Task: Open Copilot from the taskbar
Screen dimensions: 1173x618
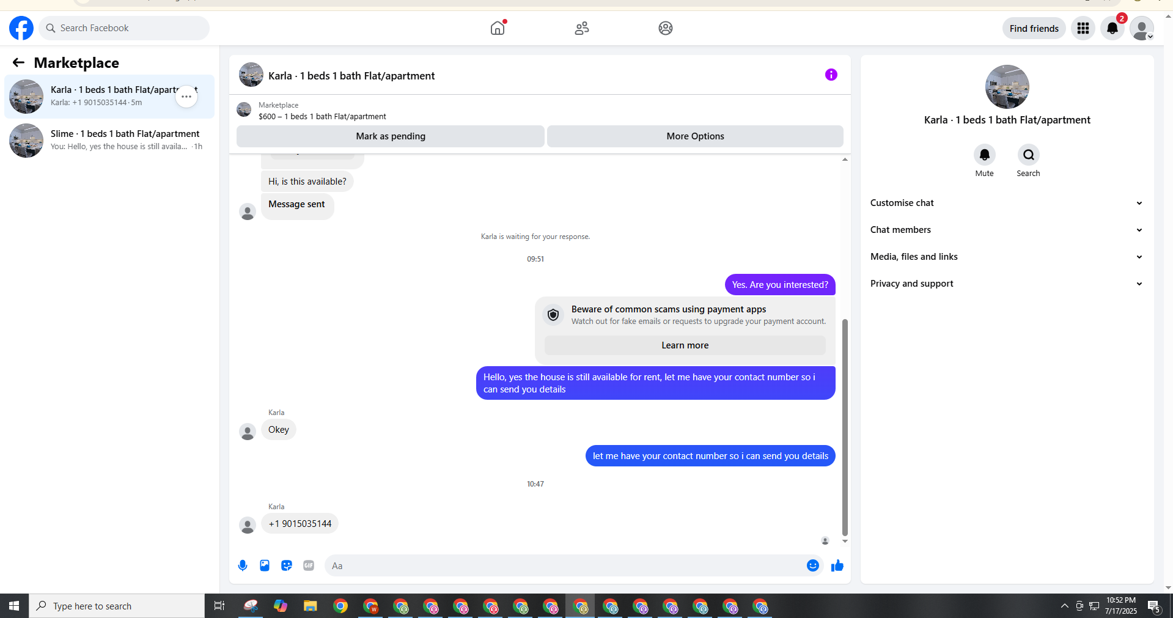Action: [x=281, y=606]
